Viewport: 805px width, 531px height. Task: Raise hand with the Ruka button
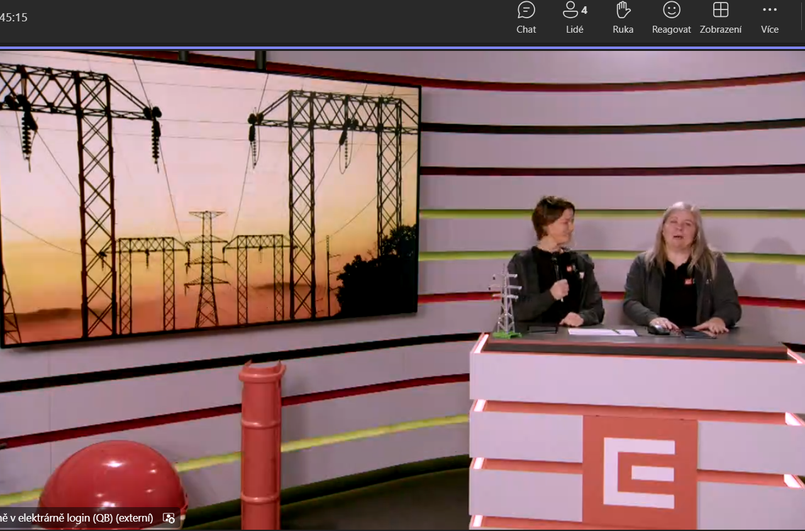[623, 18]
